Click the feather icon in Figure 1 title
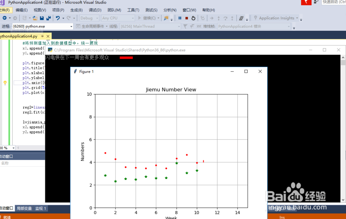The image size is (346, 219). point(75,72)
